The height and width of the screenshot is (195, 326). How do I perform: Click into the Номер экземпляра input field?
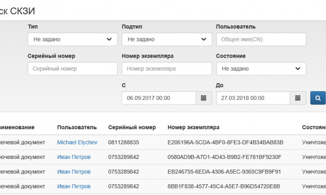click(166, 69)
